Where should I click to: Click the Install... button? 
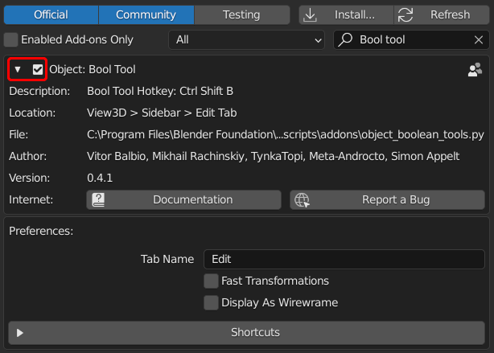click(x=346, y=14)
